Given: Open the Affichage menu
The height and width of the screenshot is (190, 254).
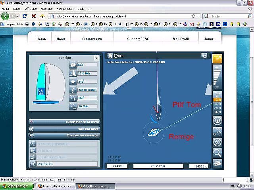Looking at the screenshot, I should 31,9.
